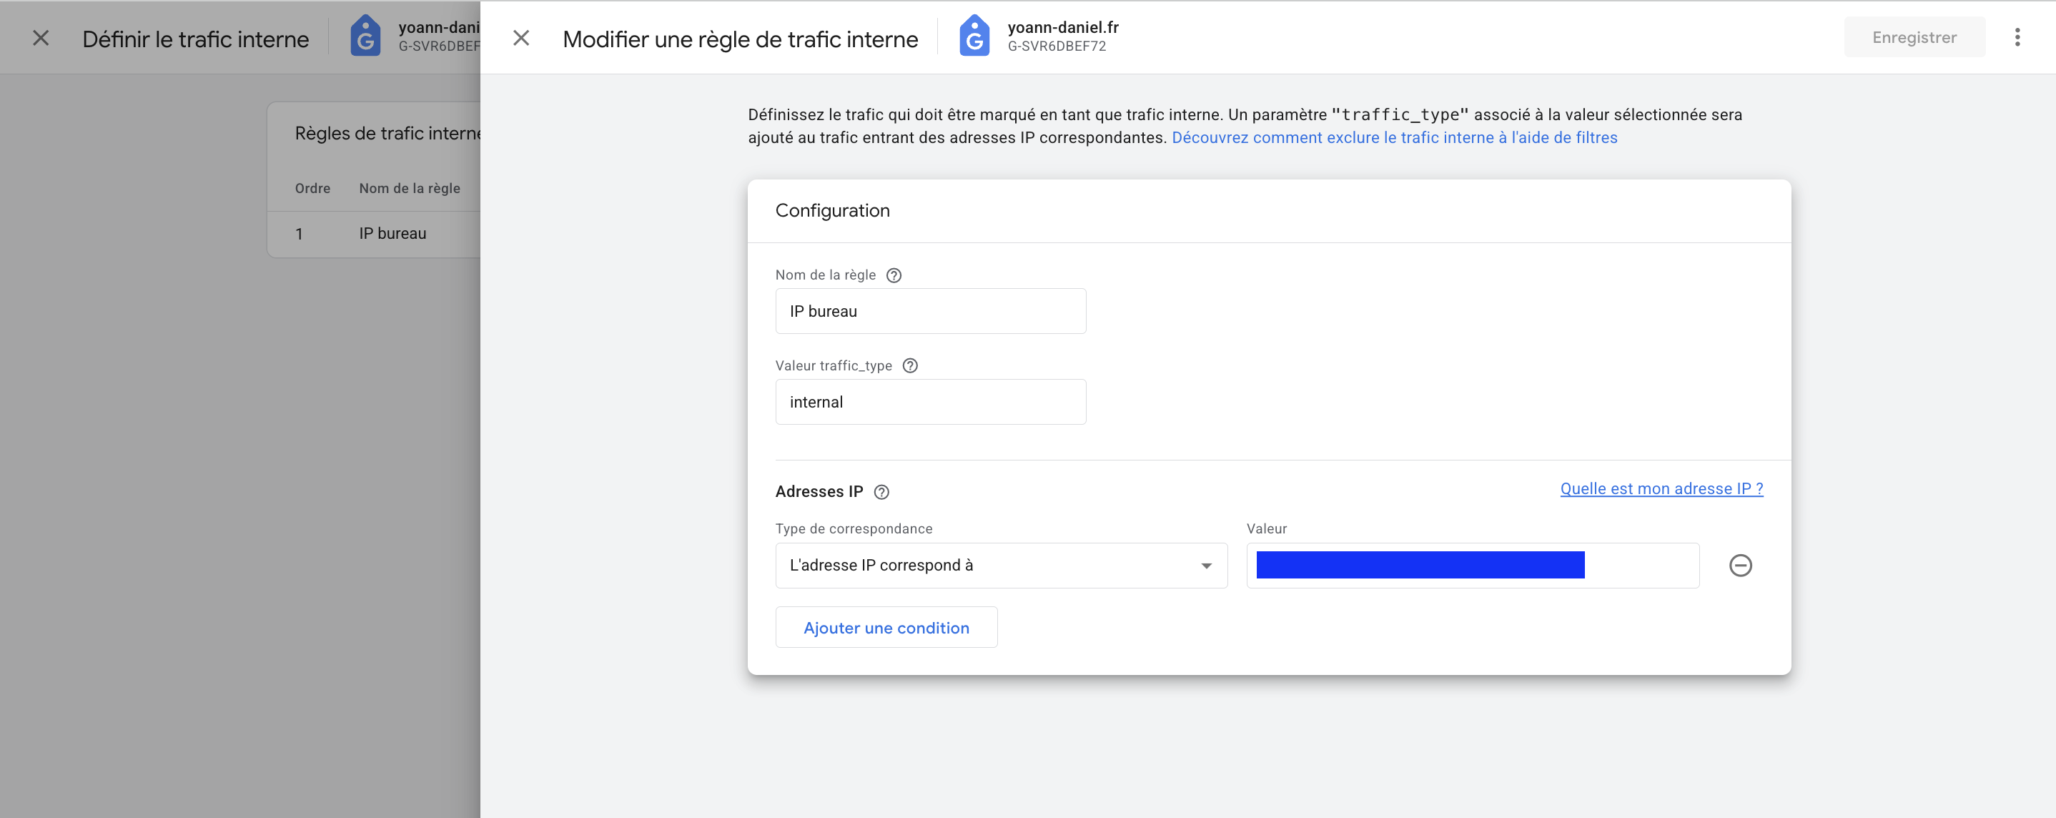Click the Nom de la règle column header

point(410,188)
